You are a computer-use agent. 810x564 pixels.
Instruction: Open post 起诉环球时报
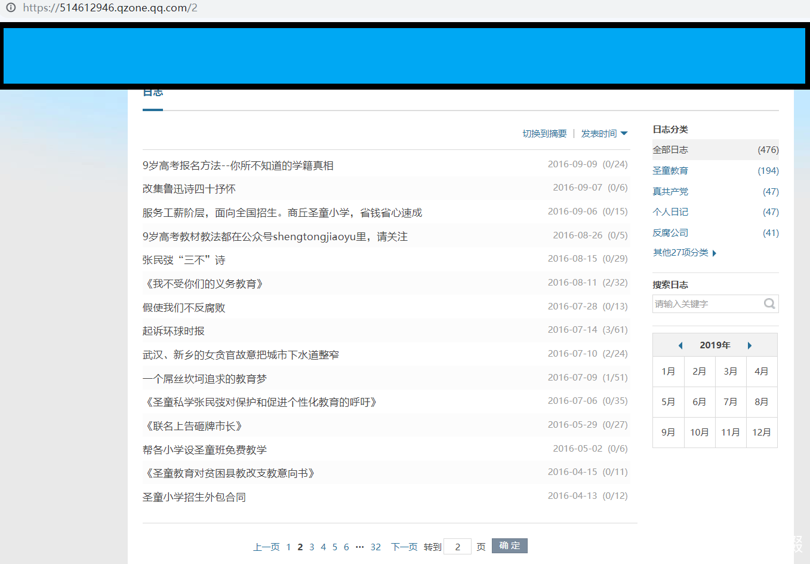(174, 331)
